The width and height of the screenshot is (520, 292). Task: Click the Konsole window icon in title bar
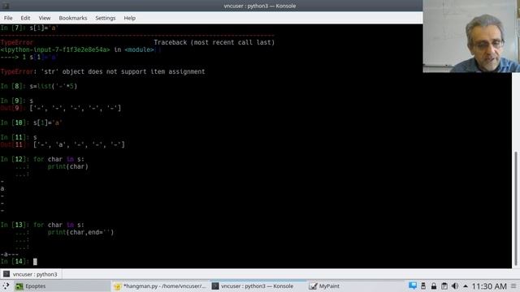click(6, 6)
